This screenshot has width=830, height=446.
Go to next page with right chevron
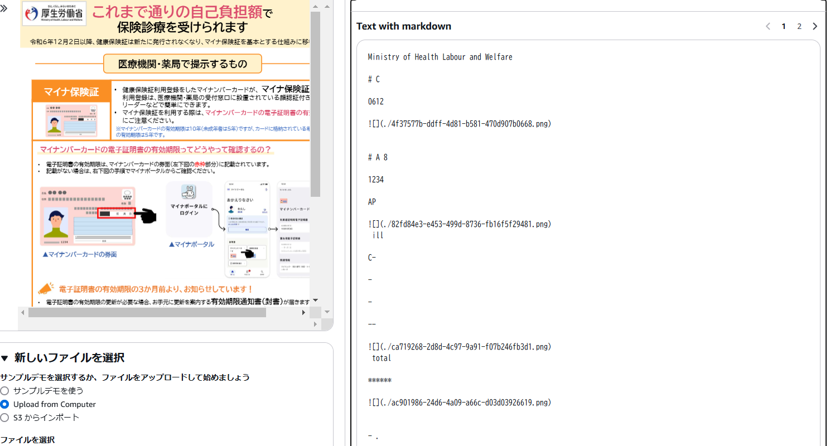click(x=815, y=26)
